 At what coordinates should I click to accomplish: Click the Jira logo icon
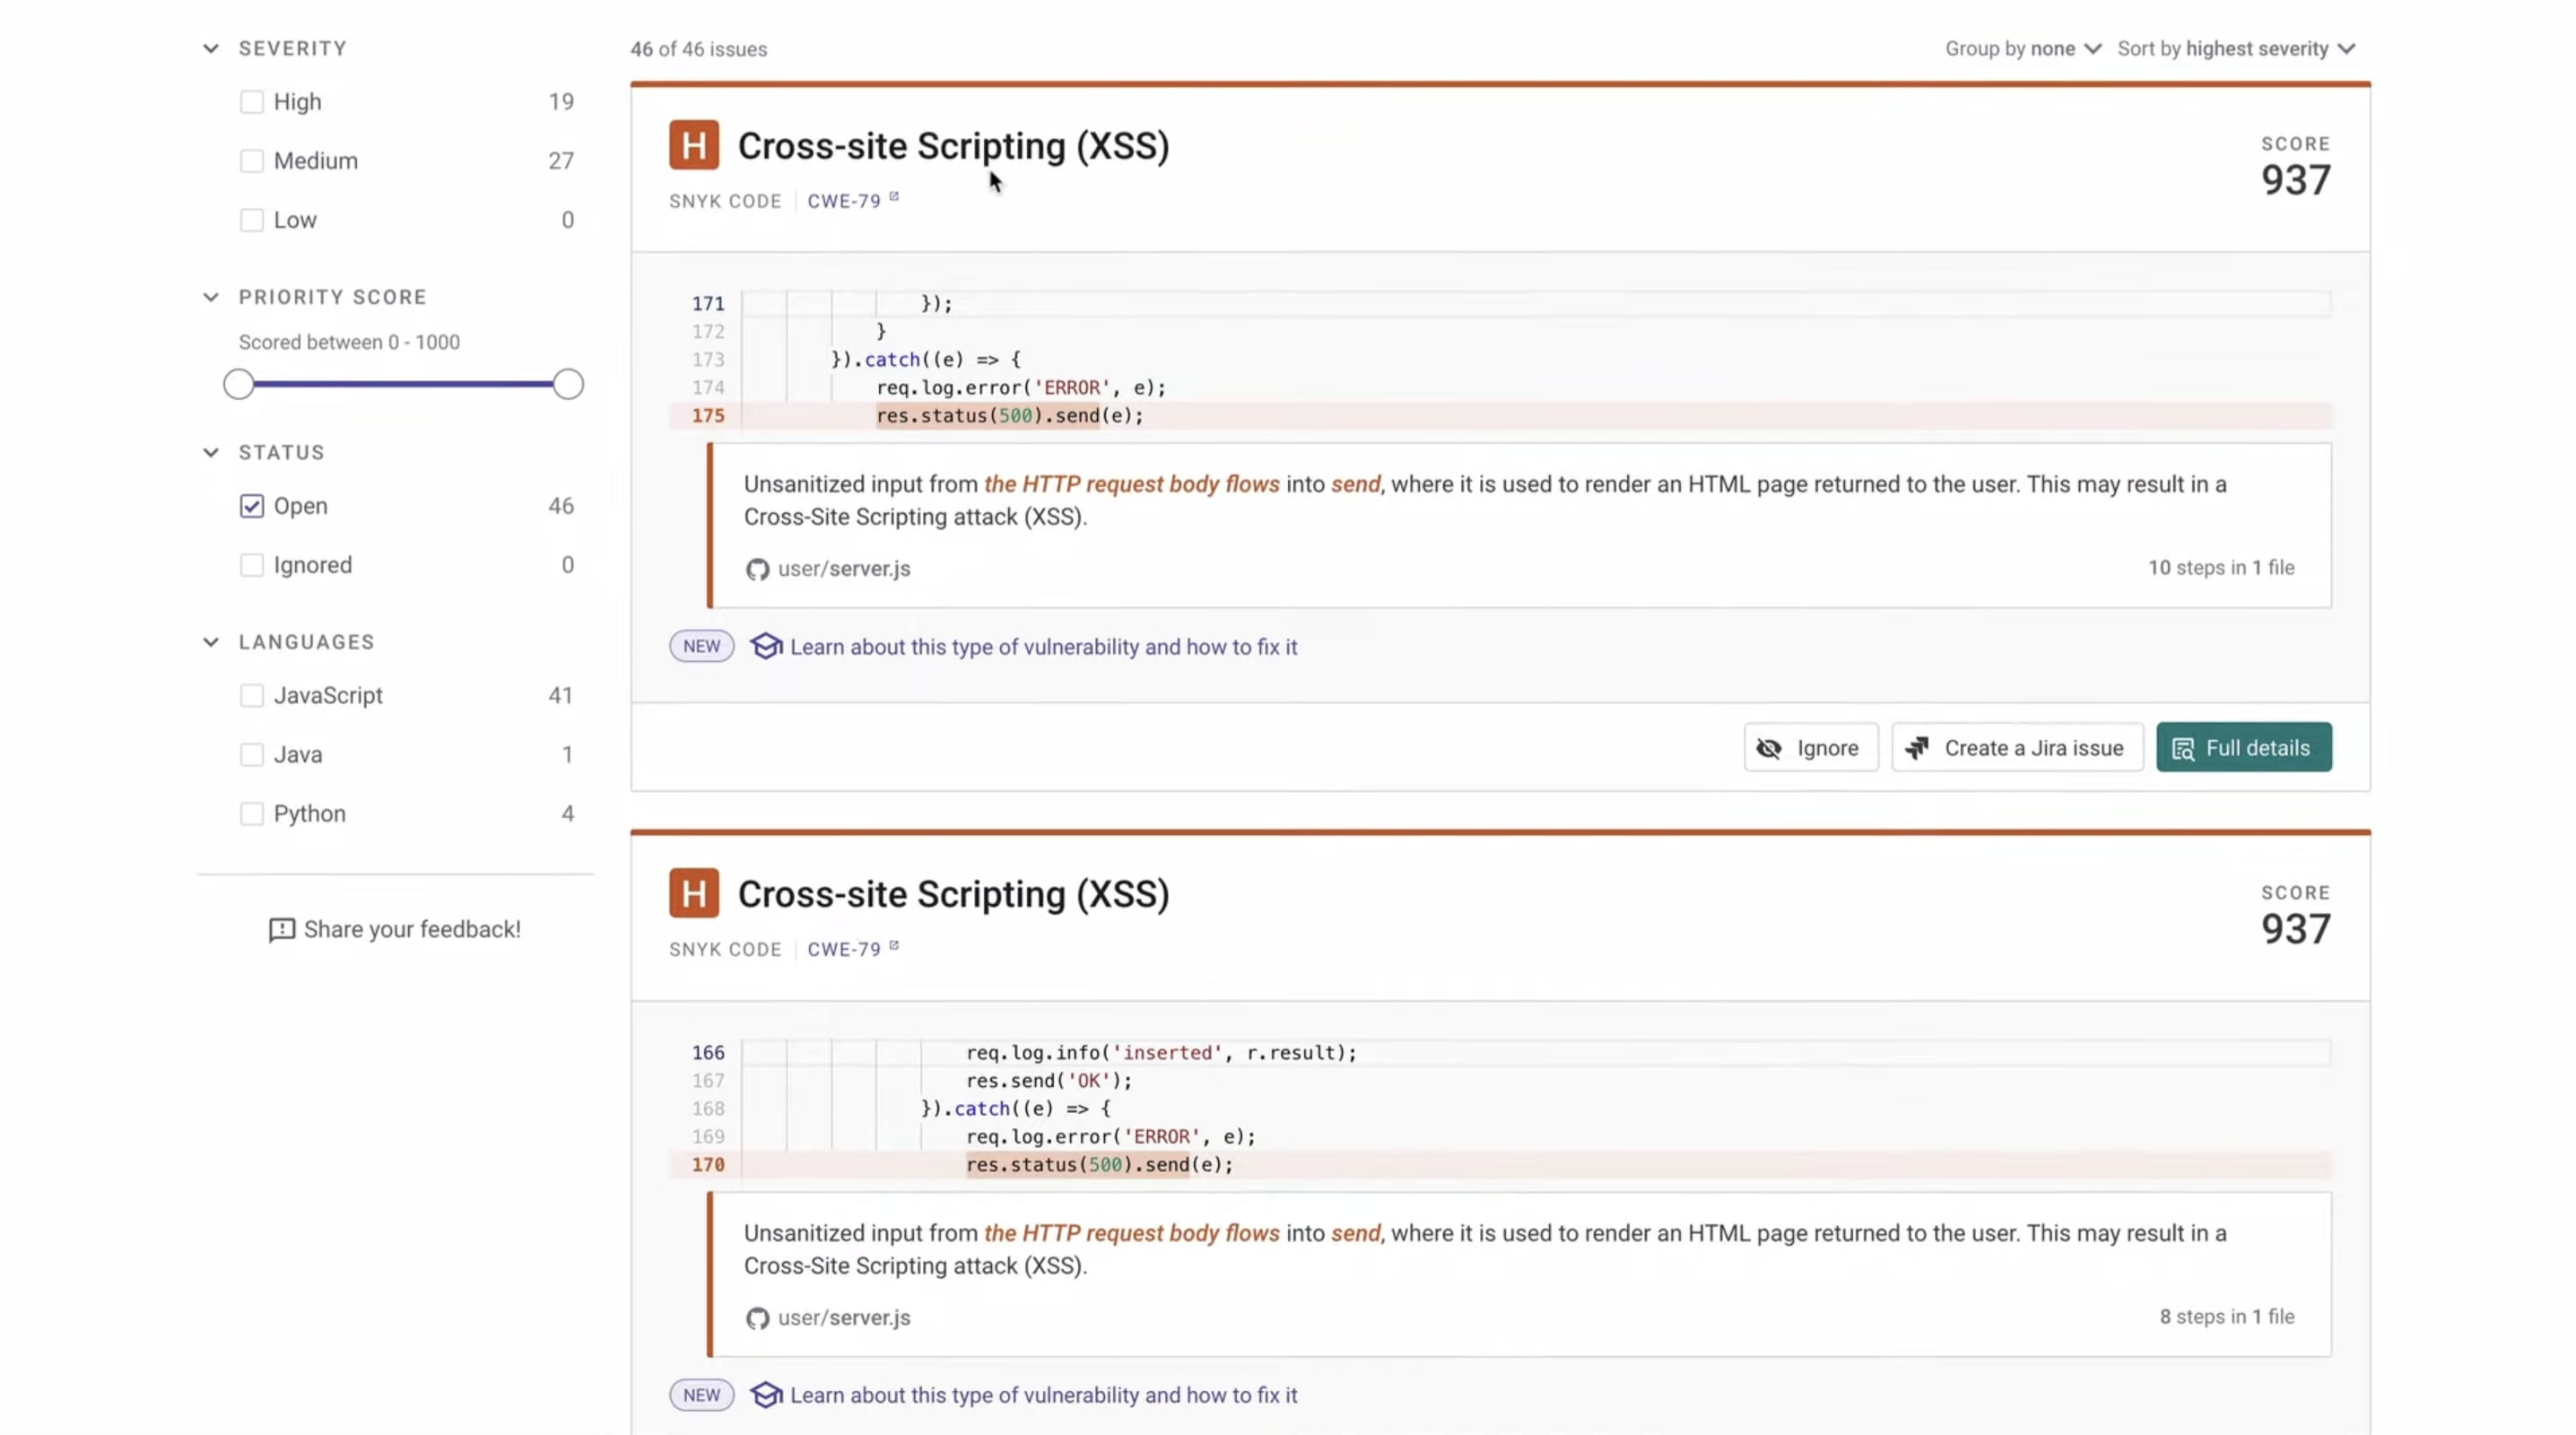point(1917,748)
